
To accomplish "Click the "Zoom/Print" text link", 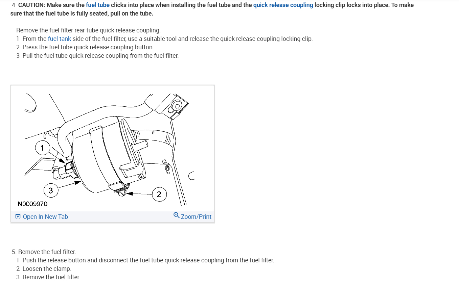I will pyautogui.click(x=196, y=217).
